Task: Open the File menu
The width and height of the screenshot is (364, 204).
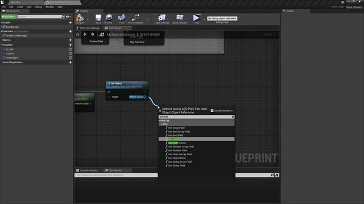Action: tap(4, 7)
